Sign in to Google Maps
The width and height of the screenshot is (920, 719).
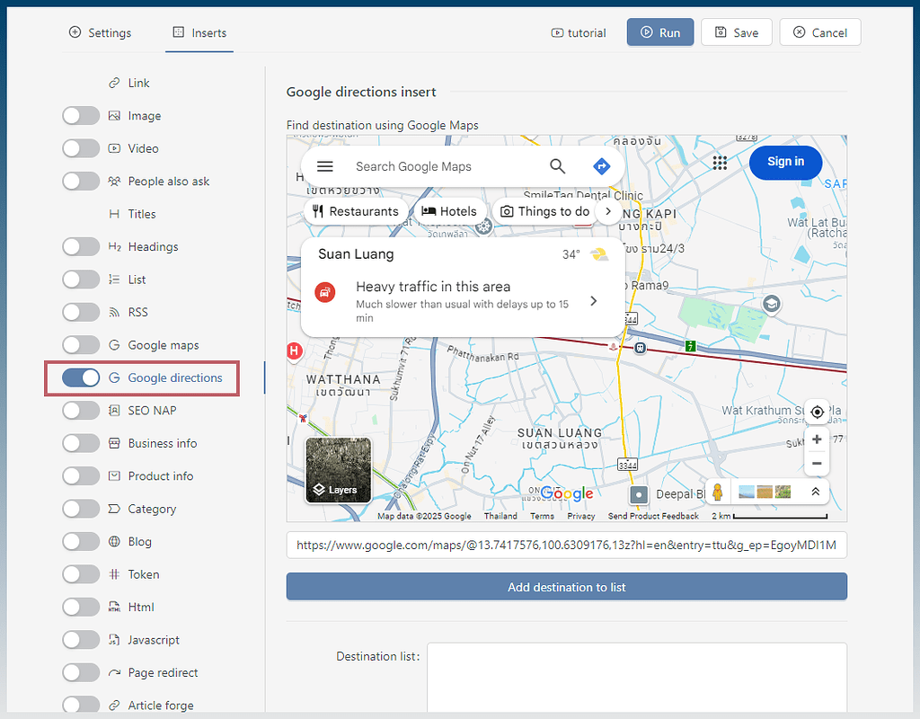click(x=785, y=162)
